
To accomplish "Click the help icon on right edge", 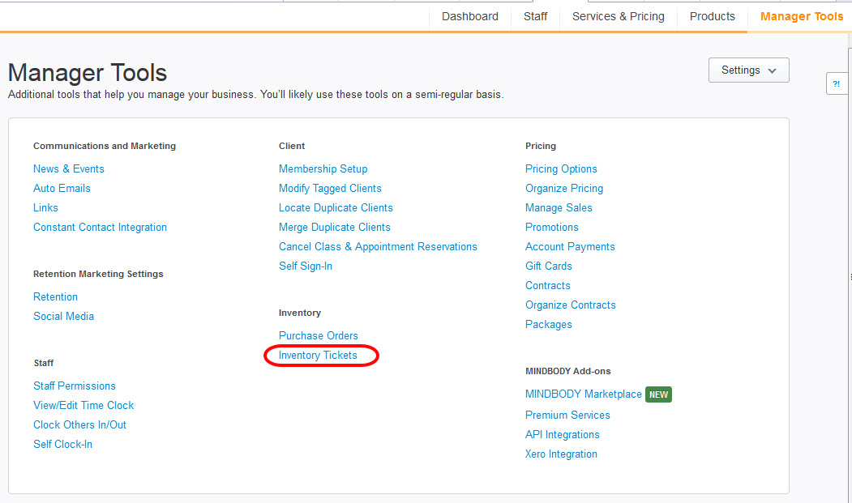I will (837, 83).
